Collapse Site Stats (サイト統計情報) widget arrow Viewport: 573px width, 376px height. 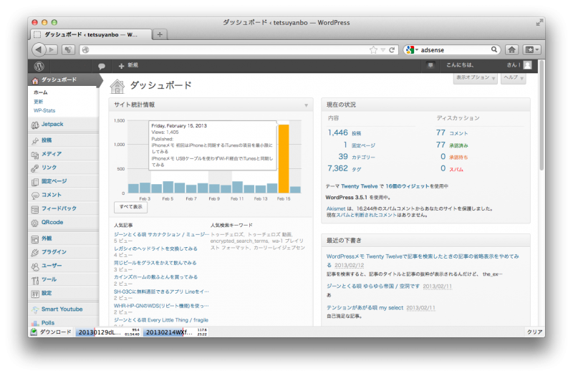coord(307,105)
